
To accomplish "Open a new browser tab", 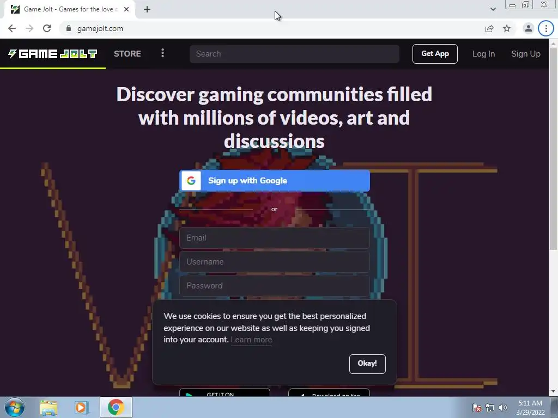I will tap(147, 9).
